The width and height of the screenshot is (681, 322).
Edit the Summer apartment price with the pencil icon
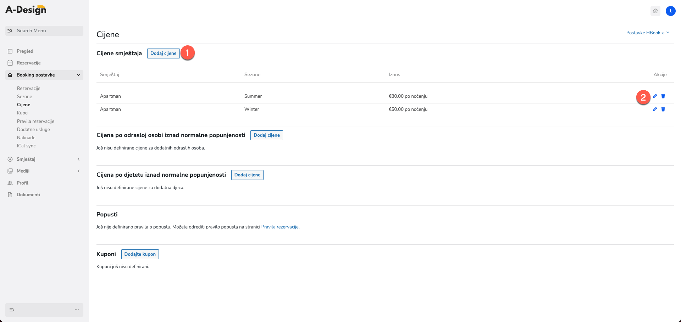pos(655,96)
